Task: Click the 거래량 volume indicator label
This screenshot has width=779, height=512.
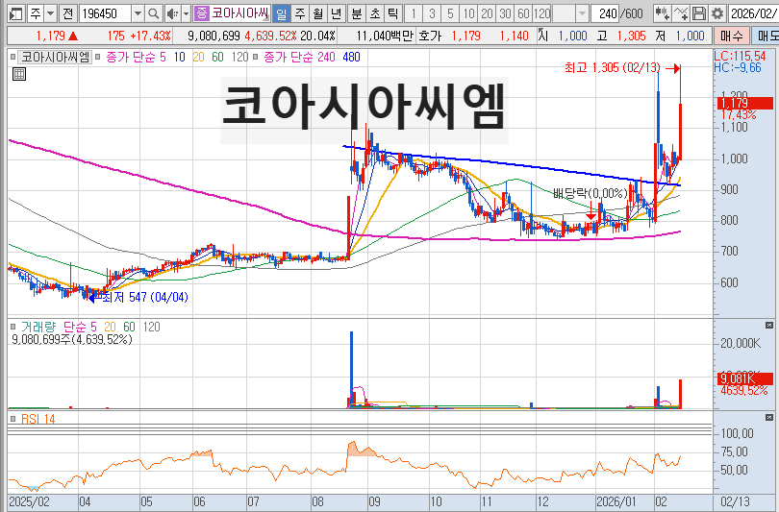Action: click(x=38, y=327)
